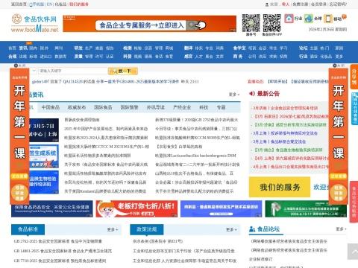Open 行业 in the blue navigation second row
The width and height of the screenshot is (358, 268).
303,57
